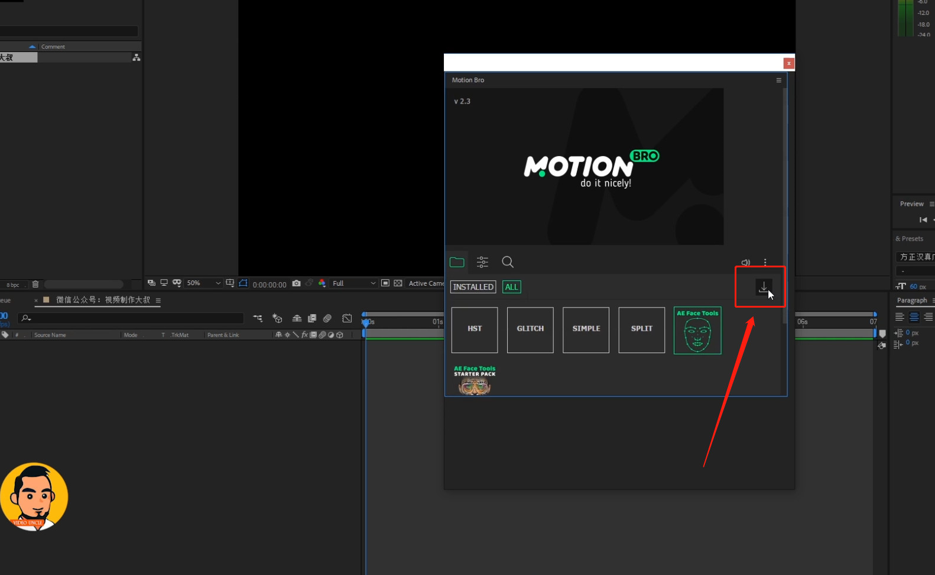Viewport: 935px width, 575px height.
Task: Open show channel RGB color menu
Action: (322, 283)
